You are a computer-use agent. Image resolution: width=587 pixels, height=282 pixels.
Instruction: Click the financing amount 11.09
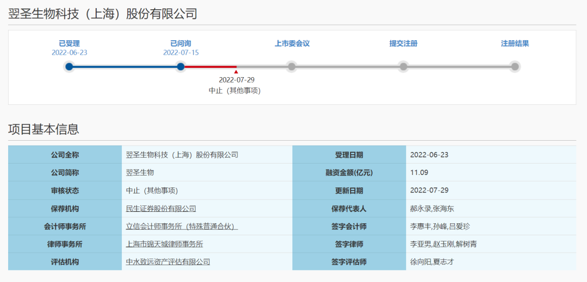pos(419,173)
